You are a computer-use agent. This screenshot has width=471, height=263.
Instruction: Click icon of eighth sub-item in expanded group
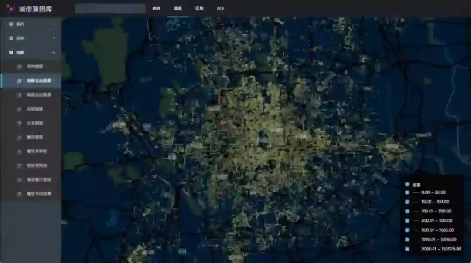(x=19, y=165)
